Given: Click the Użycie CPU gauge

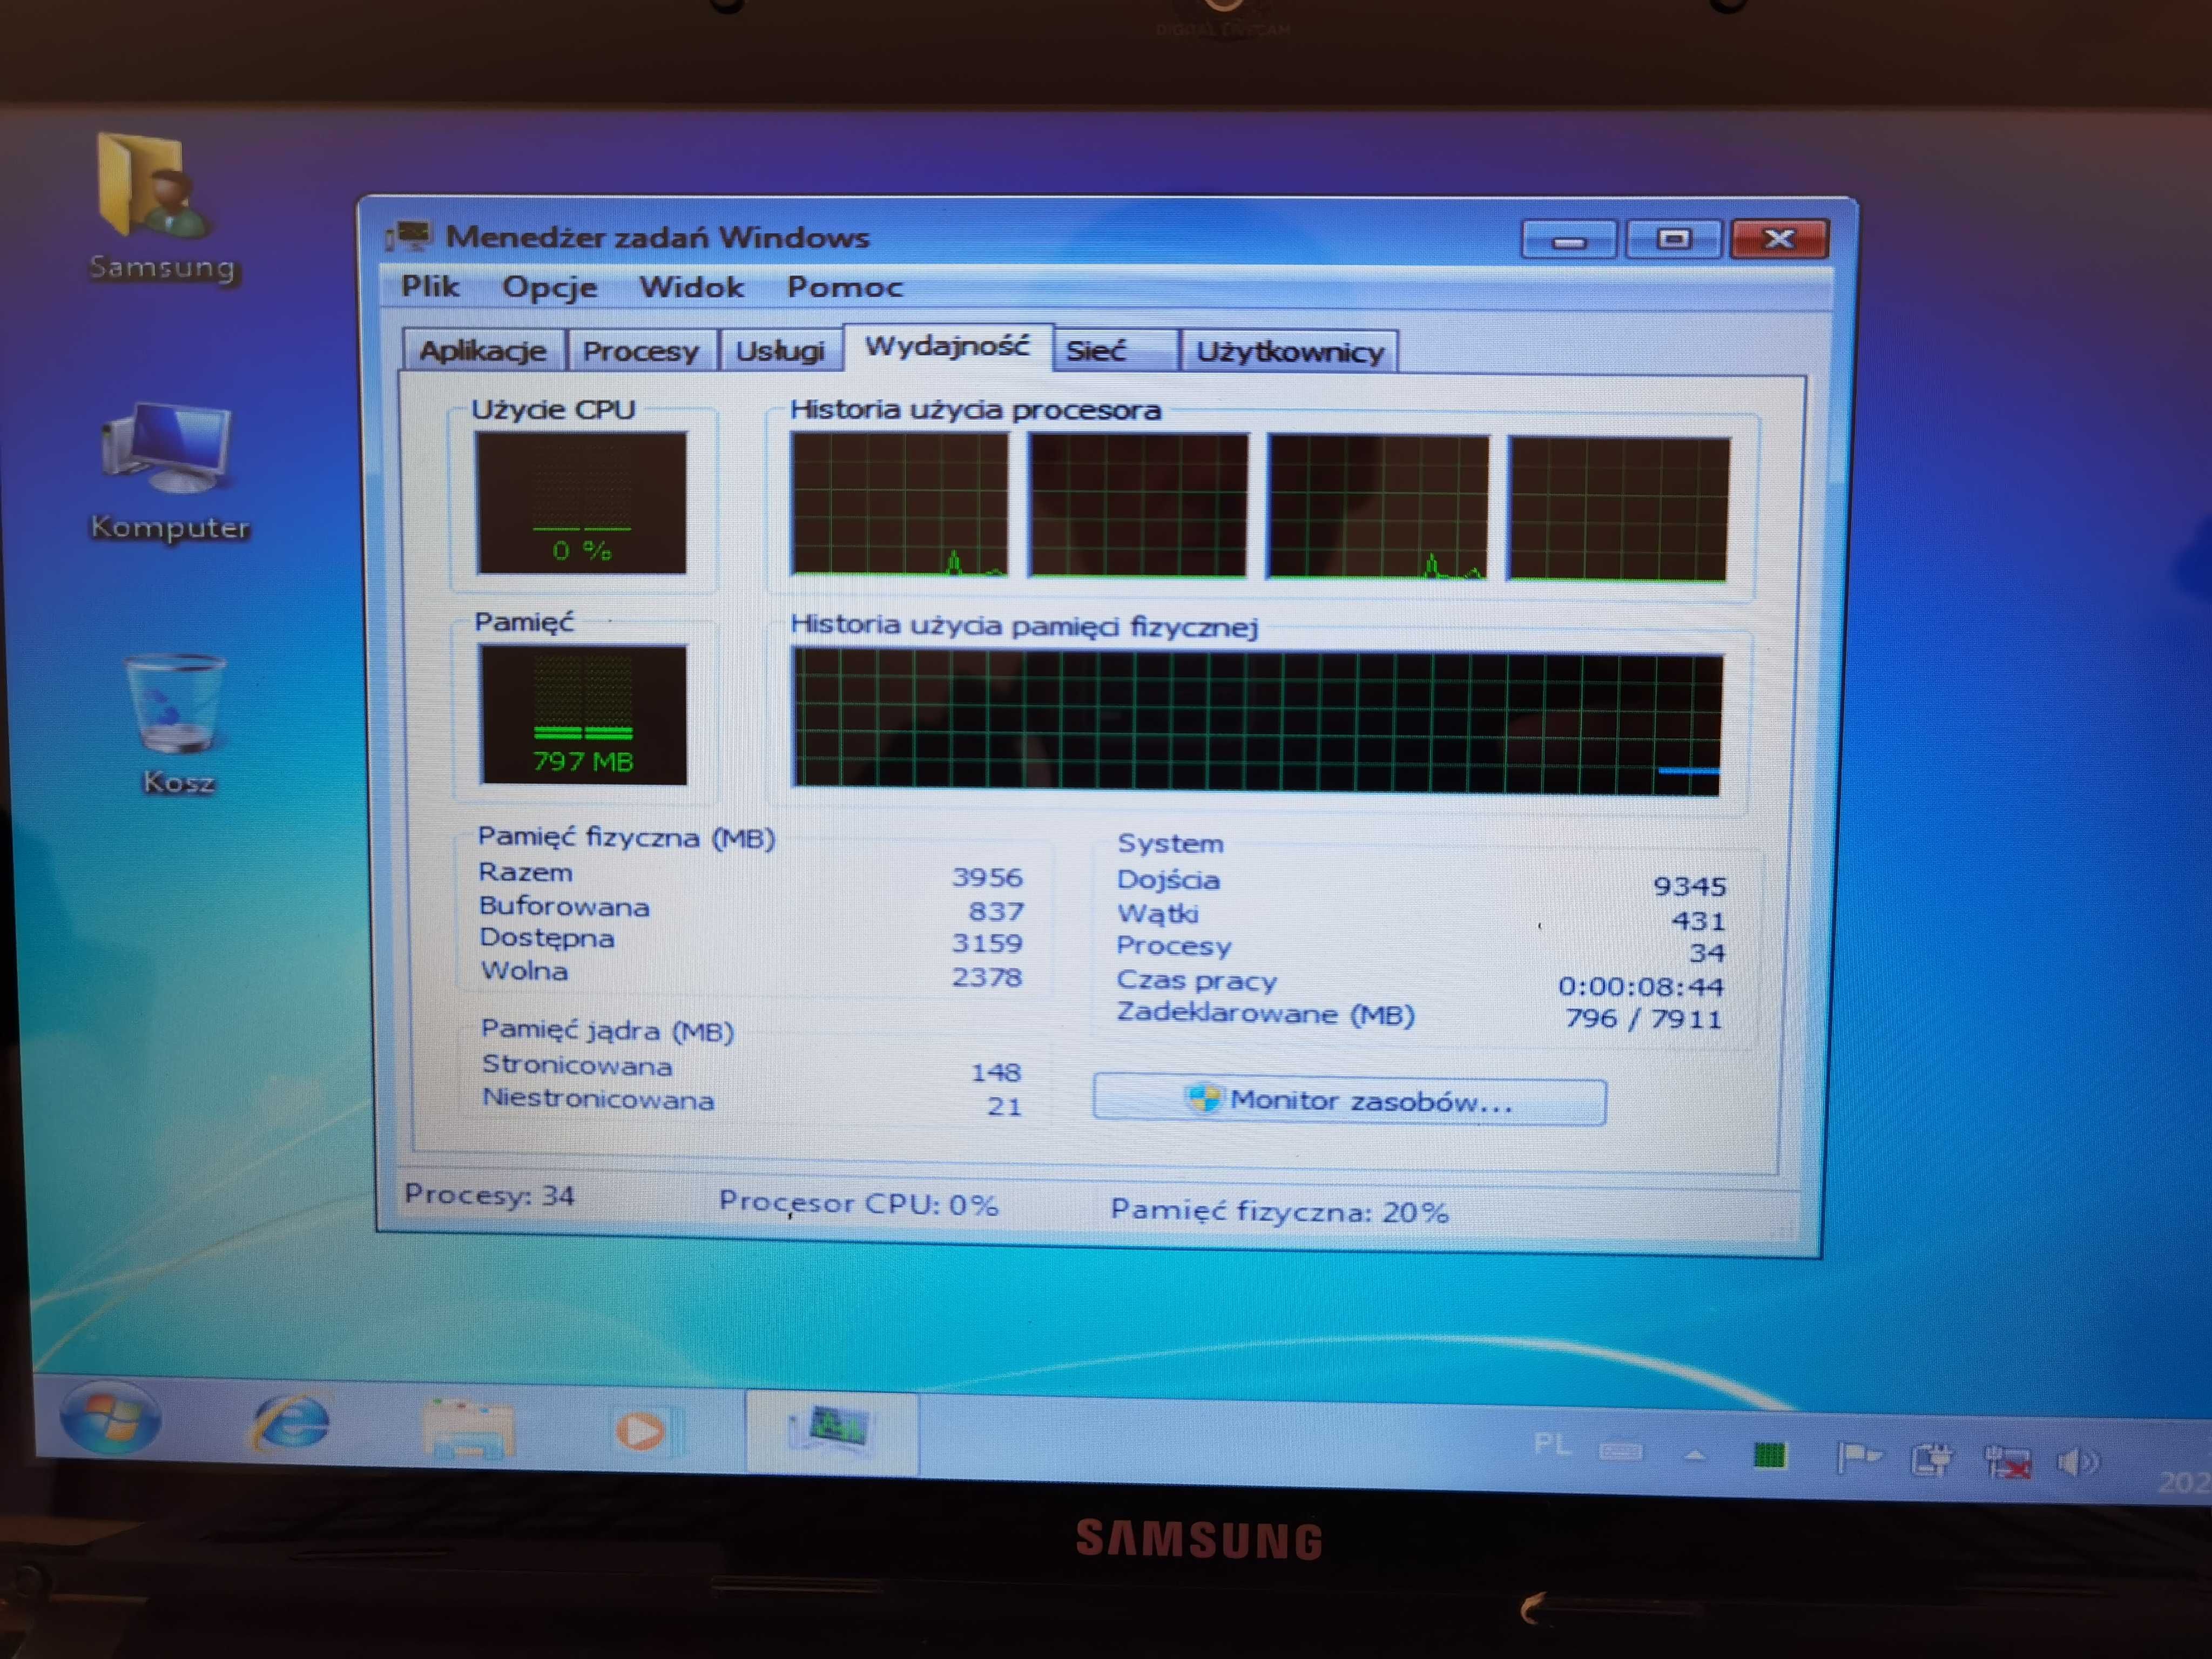Looking at the screenshot, I should [x=581, y=503].
